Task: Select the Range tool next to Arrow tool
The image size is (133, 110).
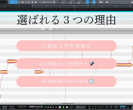Action: click(16, 2)
